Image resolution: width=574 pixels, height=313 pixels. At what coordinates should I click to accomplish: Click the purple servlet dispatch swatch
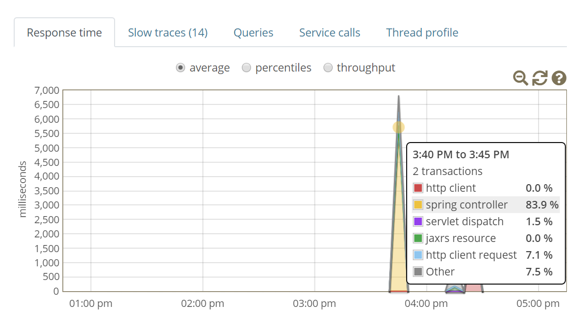(418, 222)
